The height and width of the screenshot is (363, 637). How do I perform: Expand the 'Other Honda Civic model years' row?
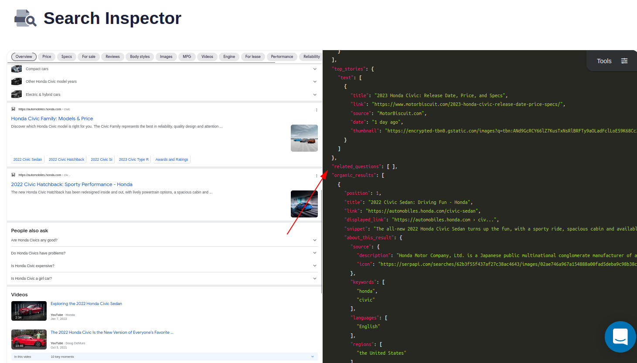coord(315,81)
